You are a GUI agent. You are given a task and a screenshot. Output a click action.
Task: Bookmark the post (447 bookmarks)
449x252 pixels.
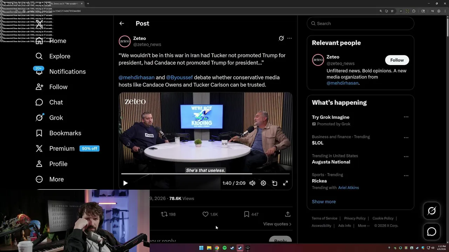click(251, 214)
